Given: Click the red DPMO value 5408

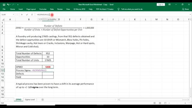Looking at the screenshot, I should click(48, 67).
